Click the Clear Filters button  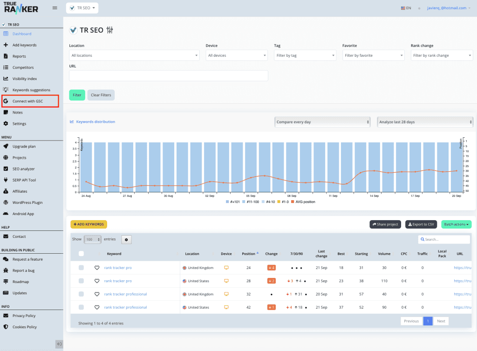pos(101,95)
